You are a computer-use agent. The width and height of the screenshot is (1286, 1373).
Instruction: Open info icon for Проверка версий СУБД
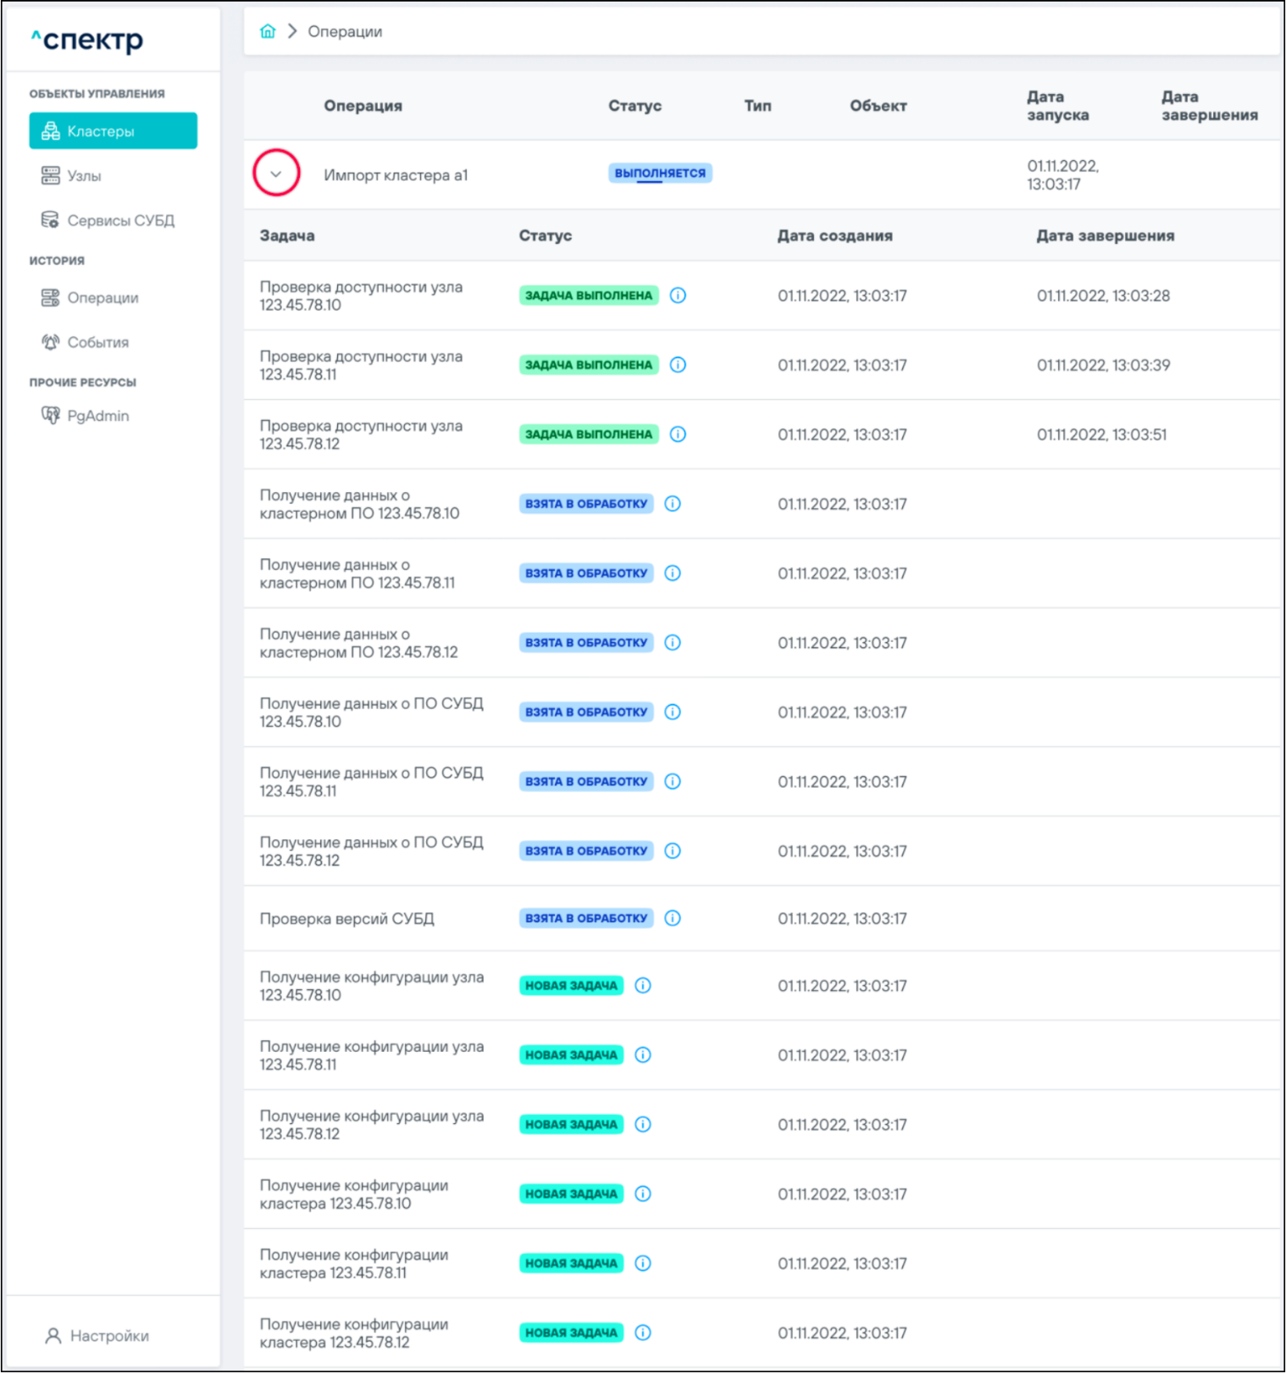point(673,918)
